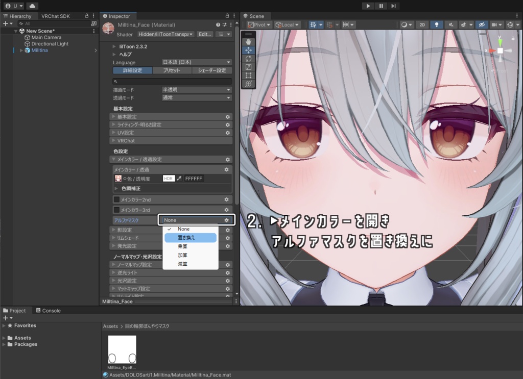Viewport: 523px width, 379px height.
Task: Select the Scale tool in Scene toolbar
Action: click(x=248, y=67)
